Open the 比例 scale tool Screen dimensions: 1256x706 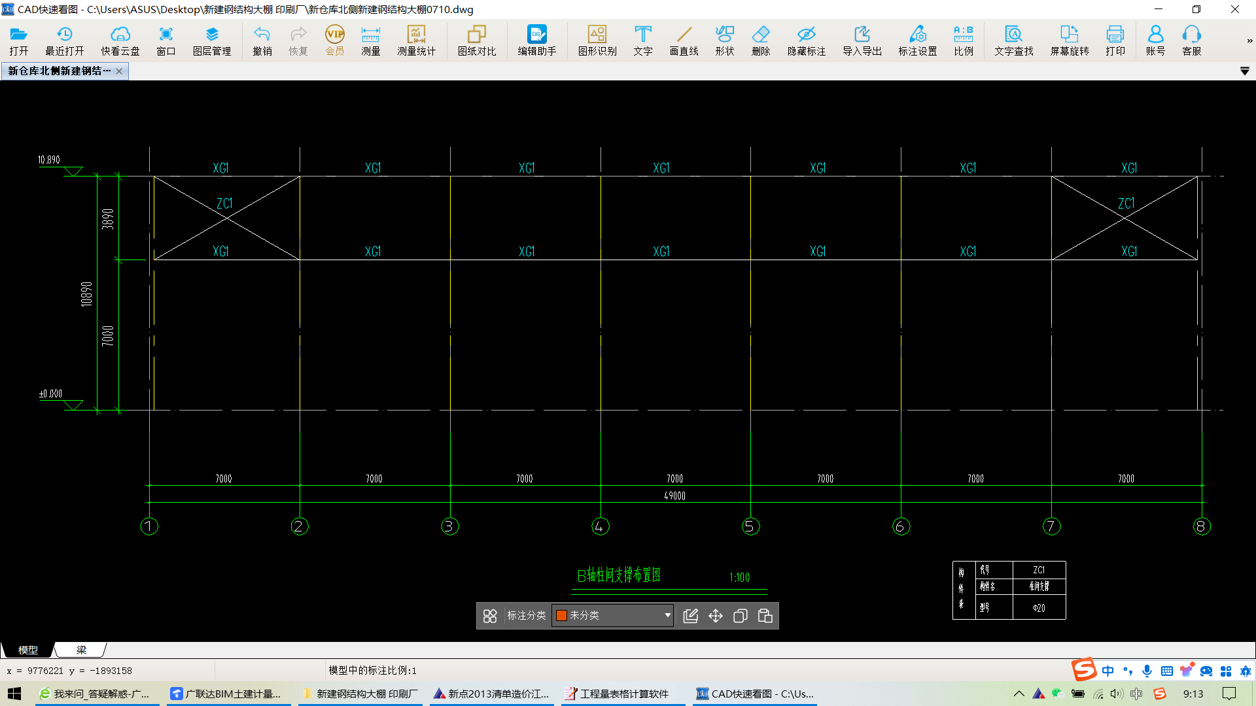click(963, 41)
